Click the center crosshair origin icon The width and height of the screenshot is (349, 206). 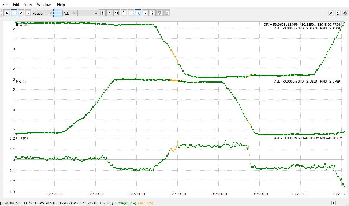point(102,13)
